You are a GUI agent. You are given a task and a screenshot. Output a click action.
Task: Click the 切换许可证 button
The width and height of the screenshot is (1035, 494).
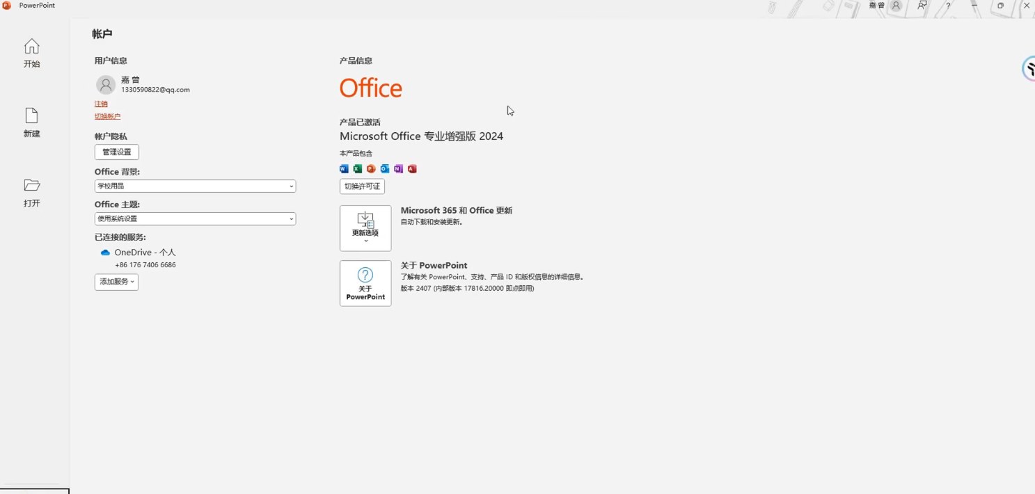(x=363, y=186)
